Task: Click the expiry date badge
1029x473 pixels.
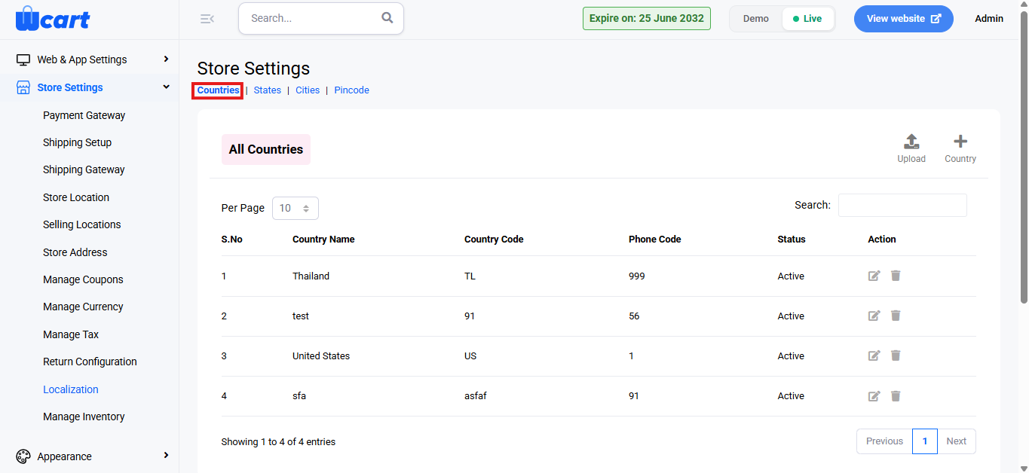Action: [x=647, y=19]
